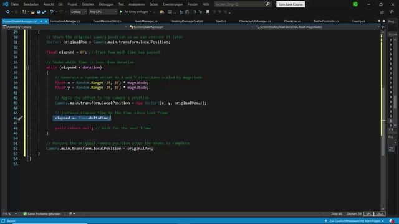Click the search magnifier icon
Image resolution: width=399 pixels, height=224 pixels.
pos(267,4)
